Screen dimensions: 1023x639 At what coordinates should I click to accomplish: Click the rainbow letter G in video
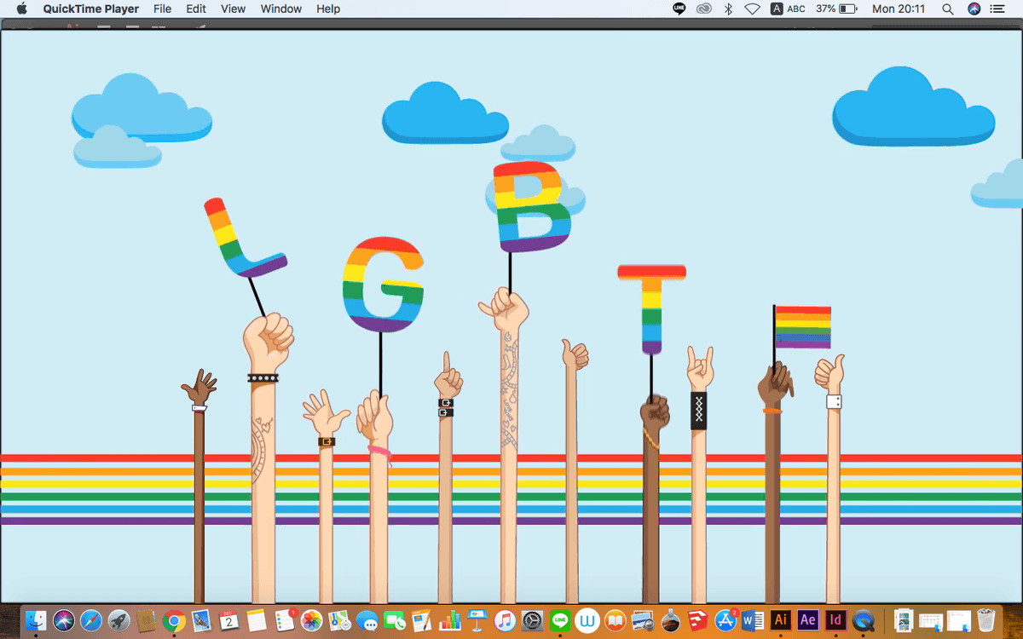(x=383, y=284)
